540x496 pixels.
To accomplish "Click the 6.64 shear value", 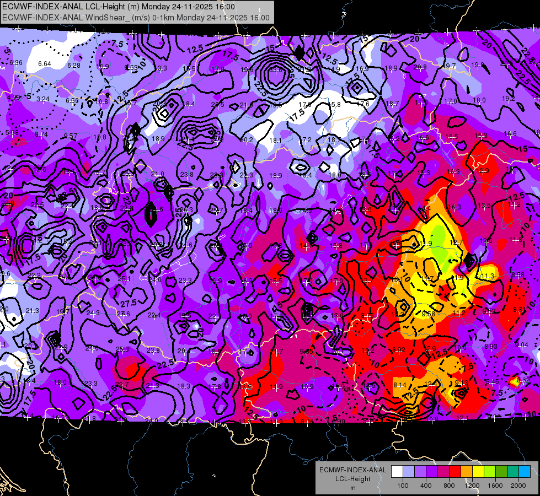I will coord(45,64).
